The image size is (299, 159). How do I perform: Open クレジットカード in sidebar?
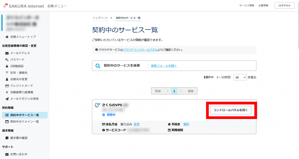(22, 86)
